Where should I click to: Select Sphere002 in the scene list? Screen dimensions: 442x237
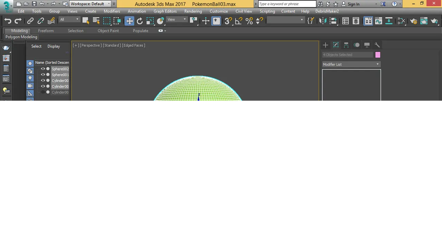point(60,69)
